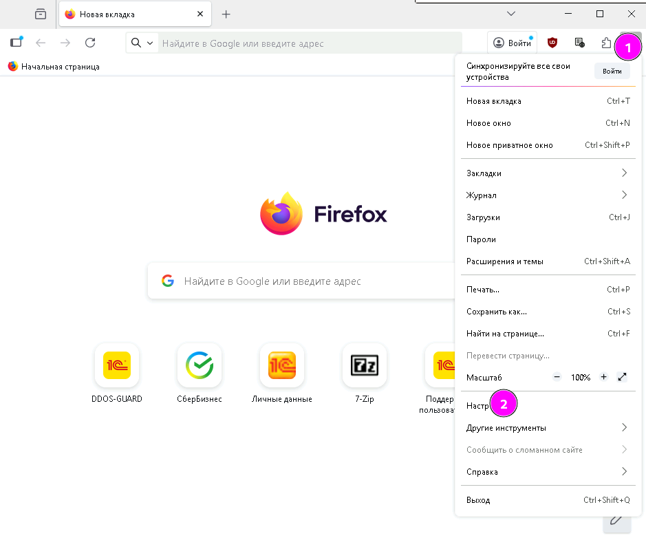Expand the Журнал submenu
The height and width of the screenshot is (549, 646).
[547, 195]
